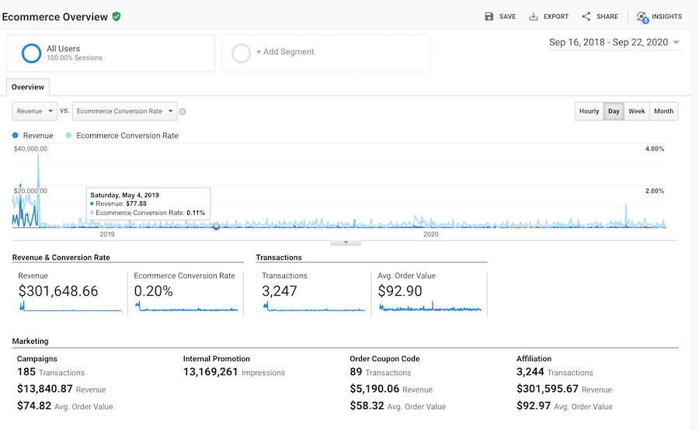
Task: Click the $58.32 Avg. Order Value
Action: point(398,406)
